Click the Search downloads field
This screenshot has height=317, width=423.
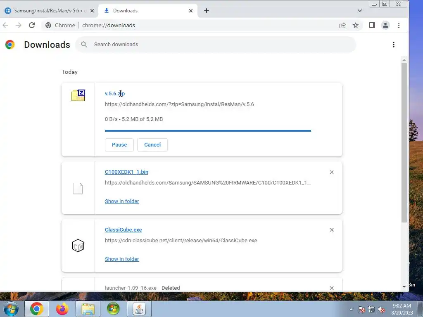point(216,45)
